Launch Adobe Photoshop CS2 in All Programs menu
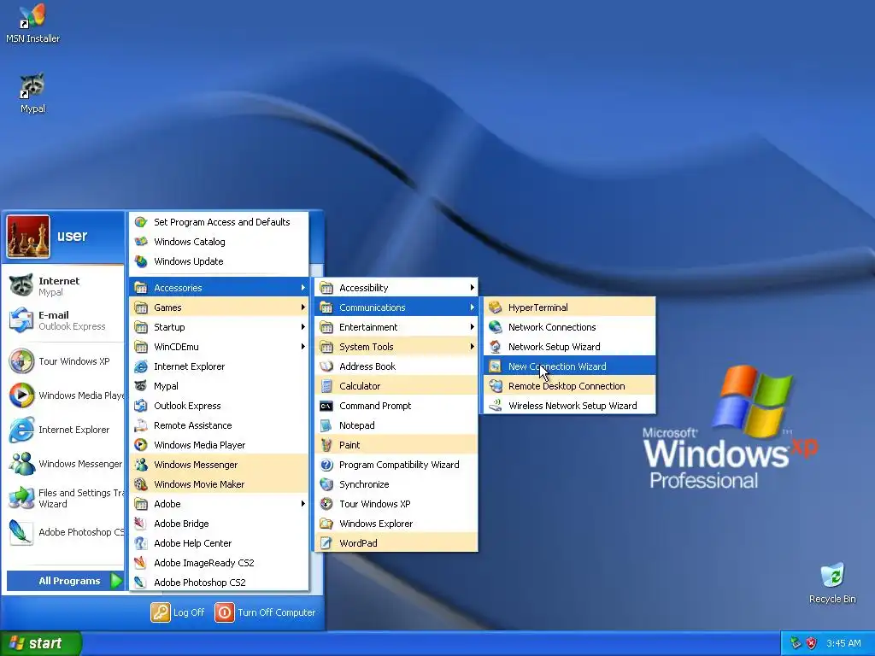The width and height of the screenshot is (875, 656). [219, 583]
